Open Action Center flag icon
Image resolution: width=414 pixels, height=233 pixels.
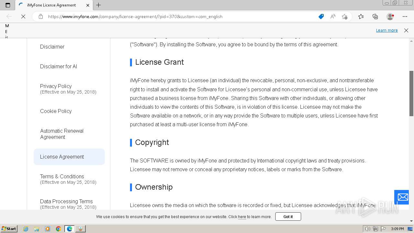pos(383,229)
